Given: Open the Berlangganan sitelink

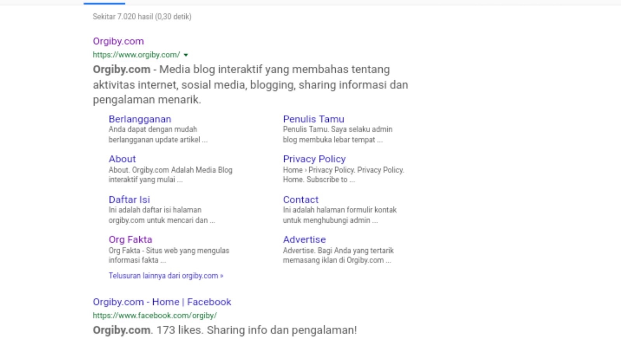Looking at the screenshot, I should (140, 119).
